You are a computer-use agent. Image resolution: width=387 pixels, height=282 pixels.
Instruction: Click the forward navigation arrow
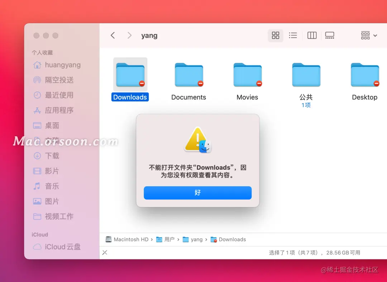click(129, 36)
